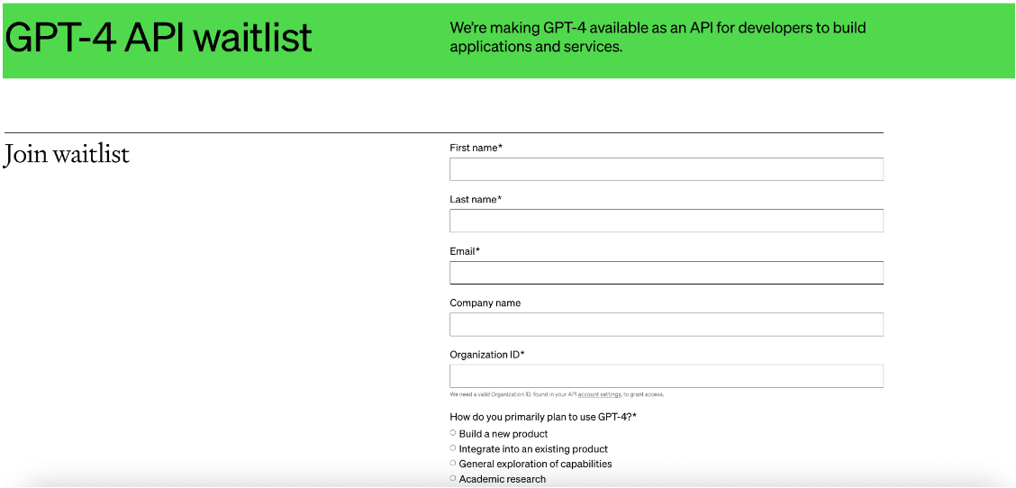This screenshot has width=1016, height=488.
Task: Focus the Last name text box
Action: tap(667, 221)
